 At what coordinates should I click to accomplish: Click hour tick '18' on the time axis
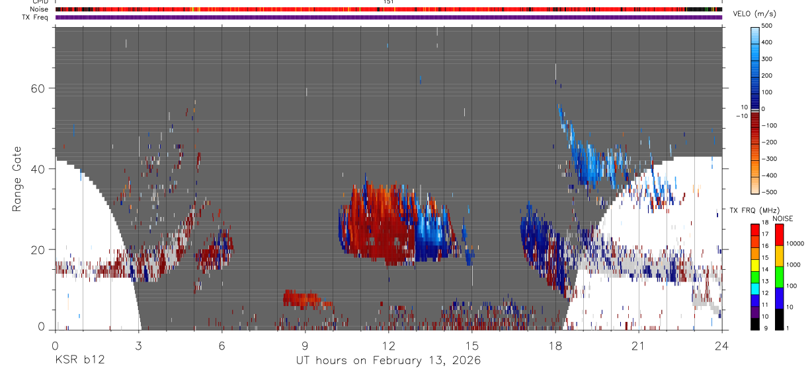pyautogui.click(x=555, y=345)
